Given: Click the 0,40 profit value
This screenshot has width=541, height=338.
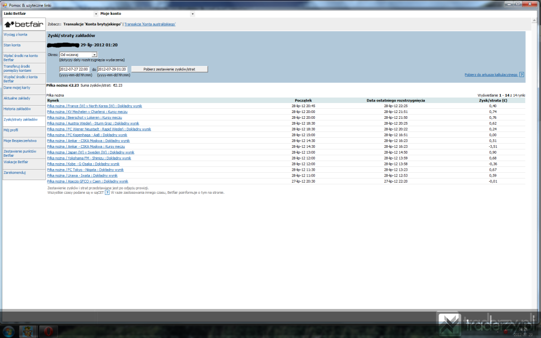Looking at the screenshot, I should (493, 106).
